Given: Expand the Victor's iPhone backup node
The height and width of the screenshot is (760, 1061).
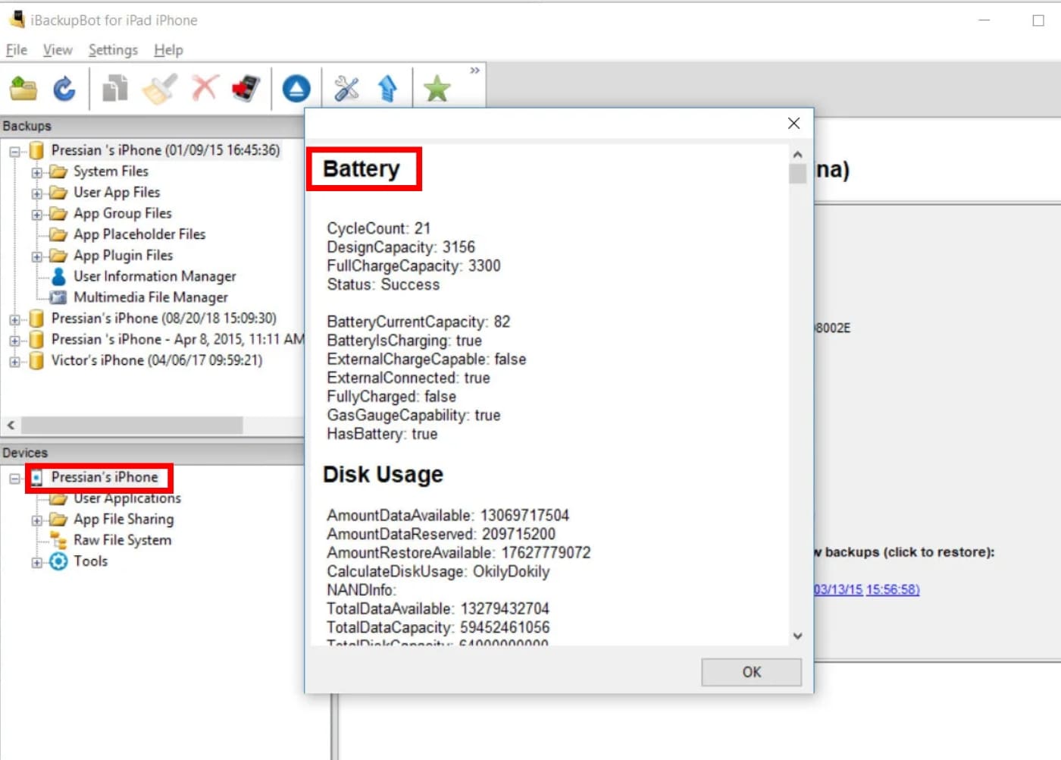Looking at the screenshot, I should coord(14,362).
